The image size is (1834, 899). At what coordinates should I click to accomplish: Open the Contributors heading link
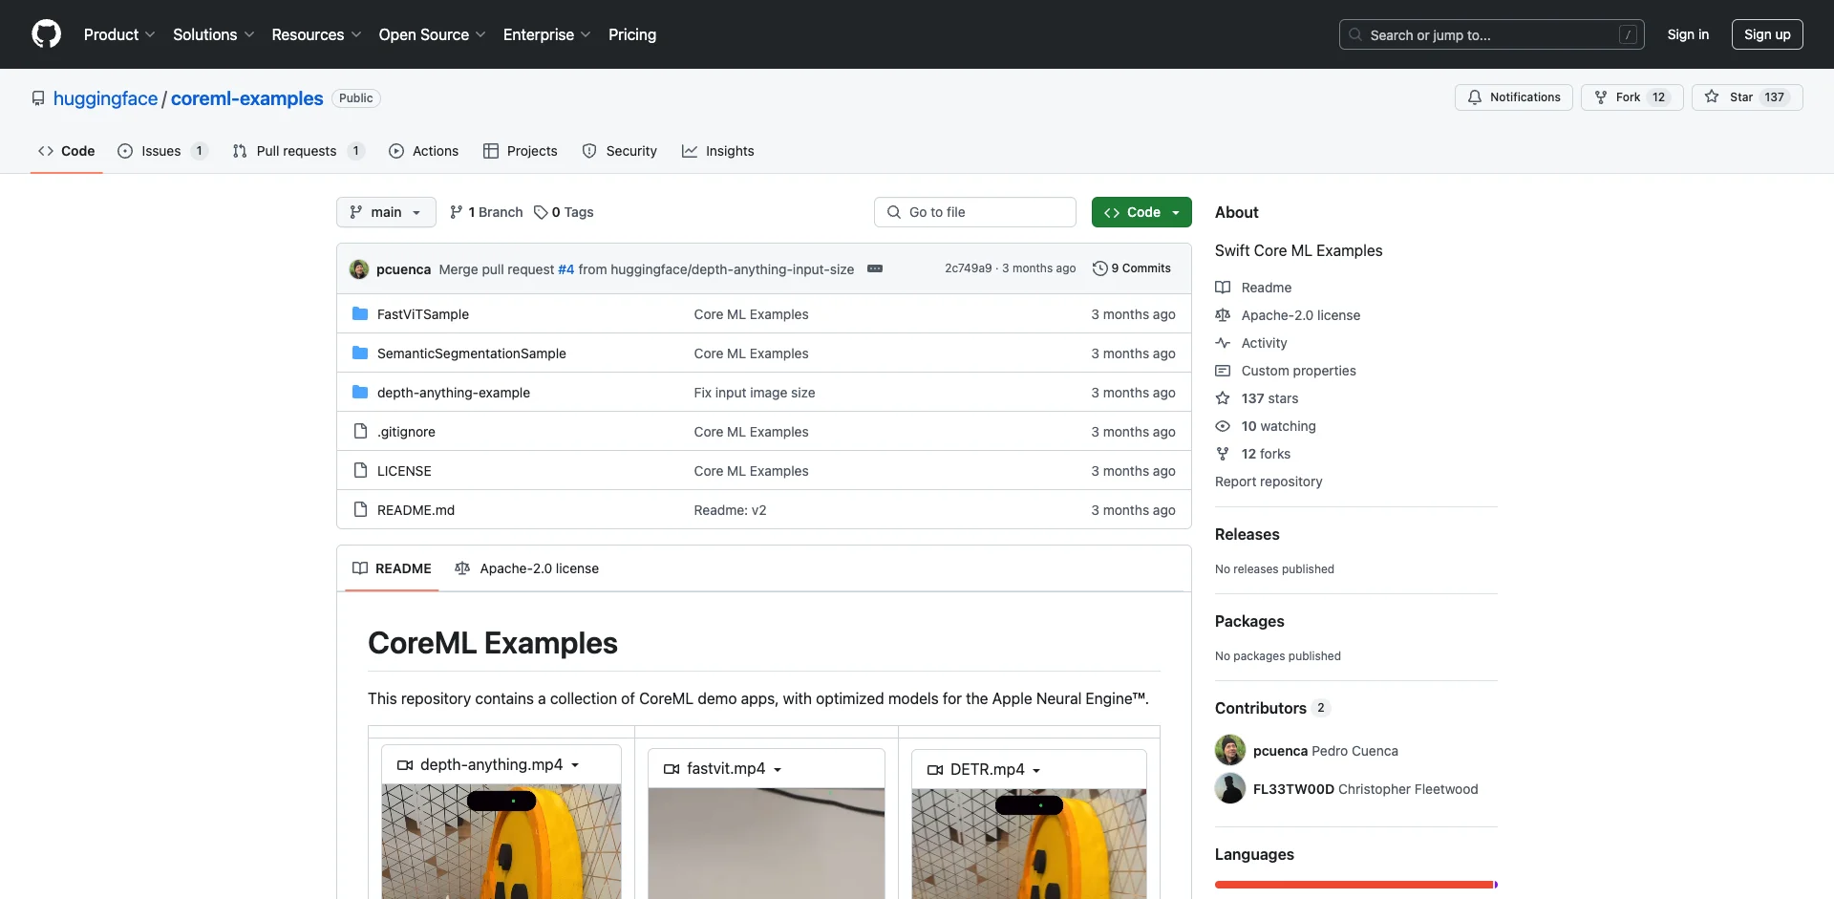pyautogui.click(x=1271, y=708)
